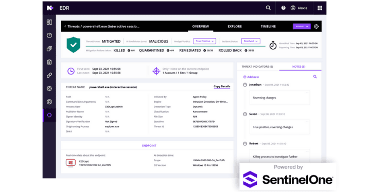Open the settings gear sidebar icon
This screenshot has height=192, width=369.
49,88
